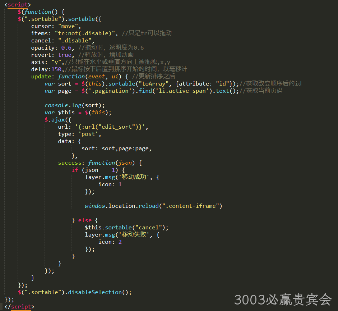The height and width of the screenshot is (311, 338).
Task: Click the 'post' type string
Action: click(88, 134)
